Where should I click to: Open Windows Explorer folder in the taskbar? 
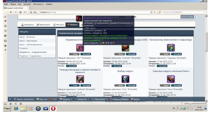point(23,109)
